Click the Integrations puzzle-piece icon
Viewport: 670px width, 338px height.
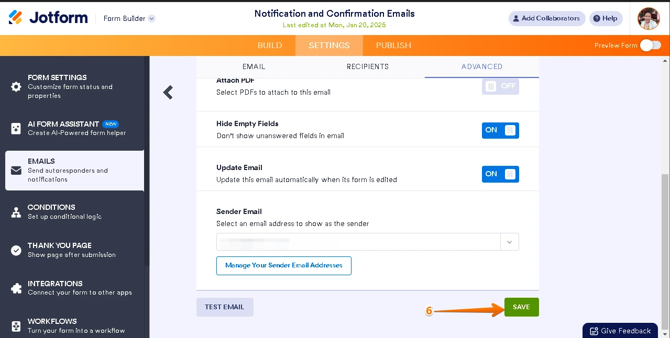(x=16, y=288)
